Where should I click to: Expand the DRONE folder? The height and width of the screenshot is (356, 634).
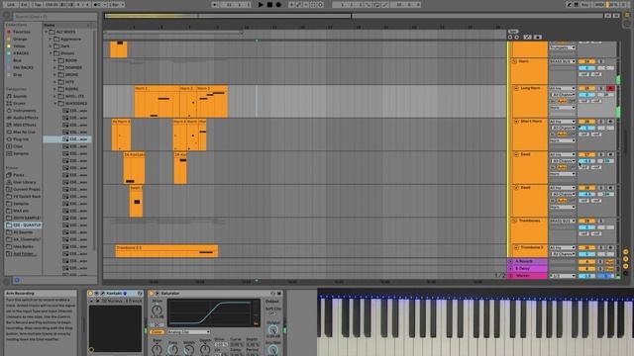(x=55, y=75)
